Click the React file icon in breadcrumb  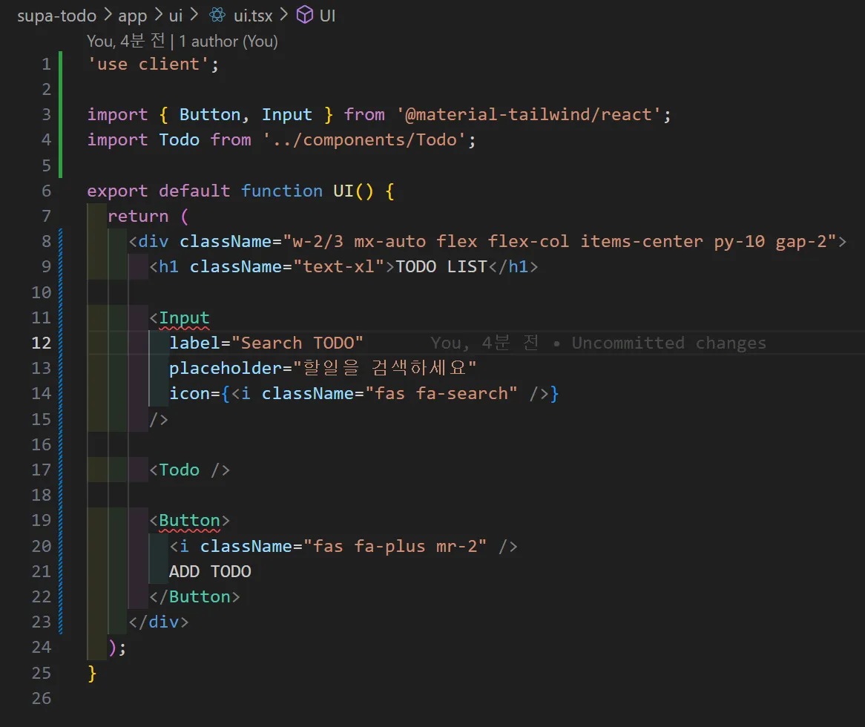tap(217, 15)
